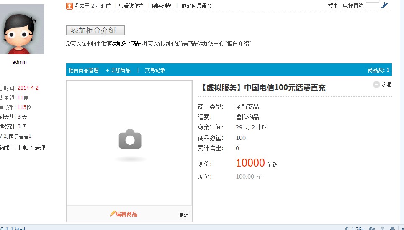This screenshot has width=404, height=230.
Task: Click the 发表于 2 小时前 timestamp
Action: [92, 6]
